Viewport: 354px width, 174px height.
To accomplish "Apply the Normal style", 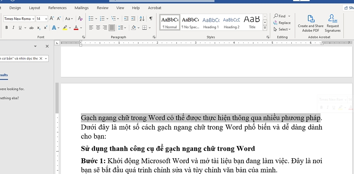I will (x=170, y=22).
